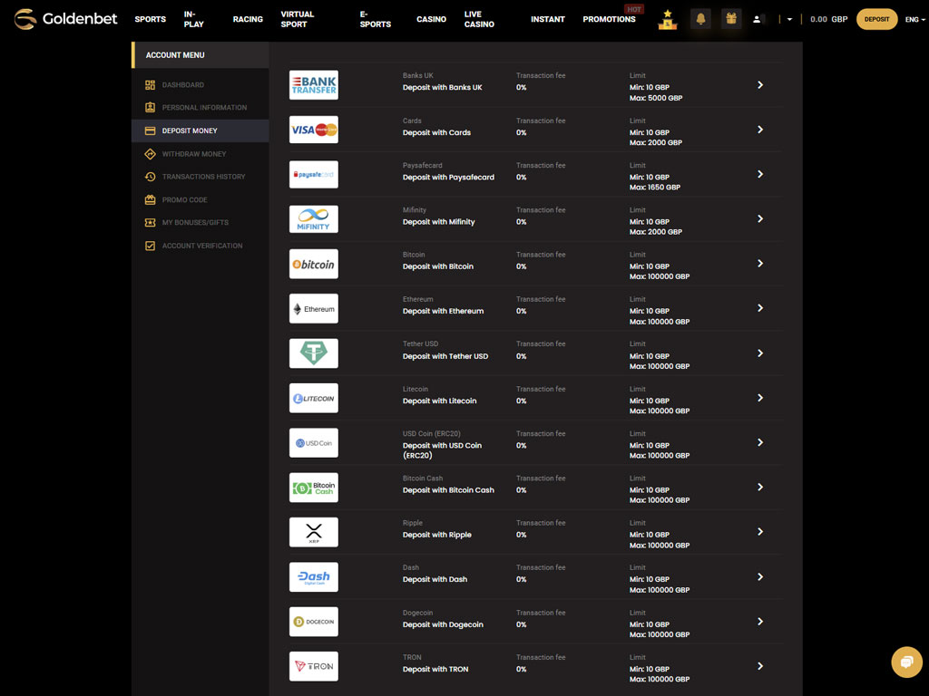The width and height of the screenshot is (929, 696).
Task: Click the Dashboard grid icon
Action: [150, 84]
